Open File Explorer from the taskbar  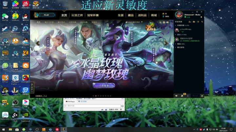10,129
